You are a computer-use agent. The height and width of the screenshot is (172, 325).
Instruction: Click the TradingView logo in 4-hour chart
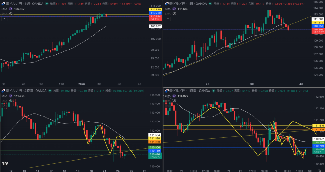point(5,164)
